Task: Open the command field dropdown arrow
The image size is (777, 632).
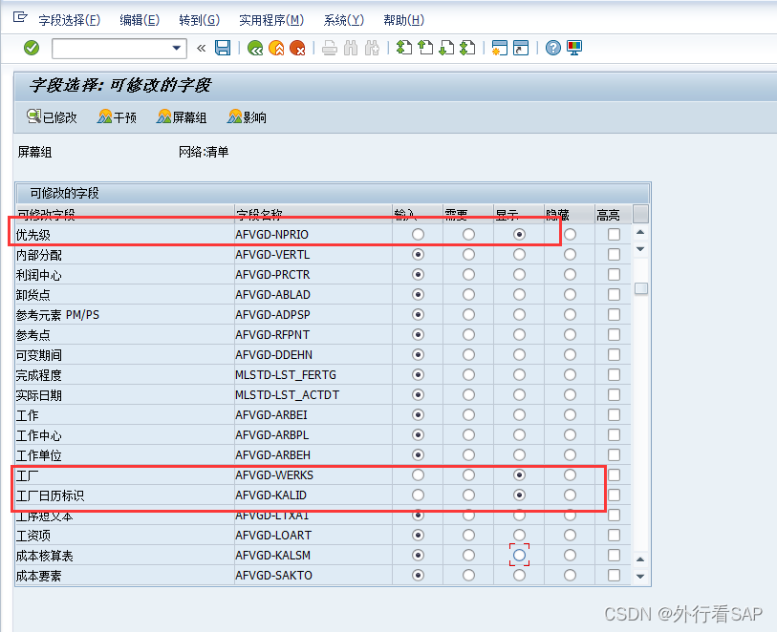Action: pyautogui.click(x=177, y=48)
